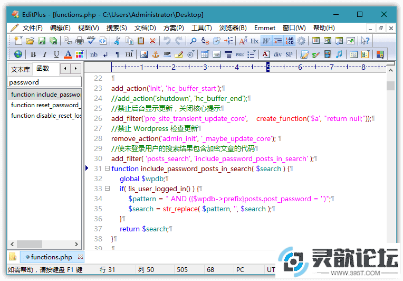
Task: Cut selection with the scissors icon
Action: 117,41
